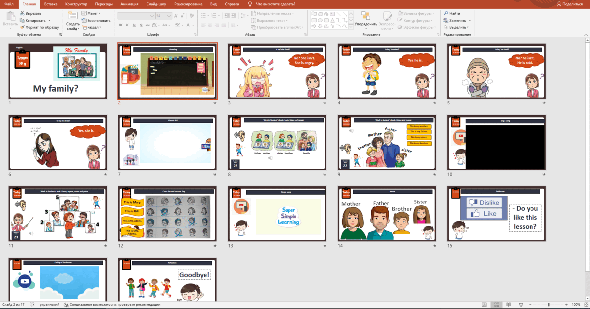590x309 pixels.
Task: Click the Cut (Вырезать) scissors icon
Action: tap(22, 13)
